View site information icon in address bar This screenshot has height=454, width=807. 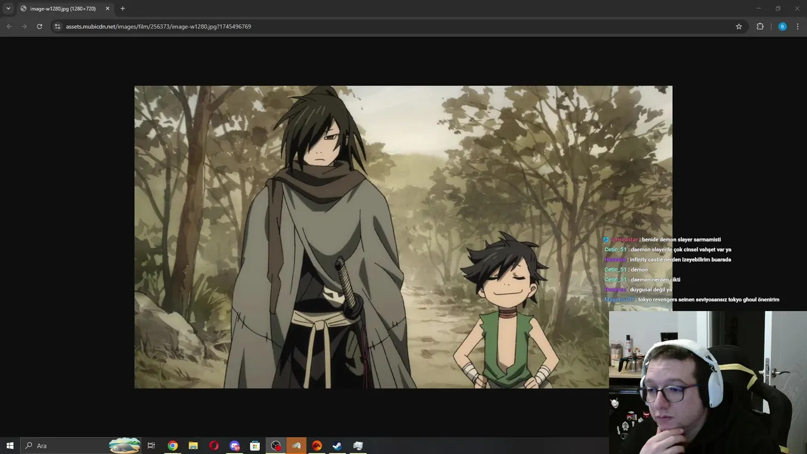tap(57, 26)
